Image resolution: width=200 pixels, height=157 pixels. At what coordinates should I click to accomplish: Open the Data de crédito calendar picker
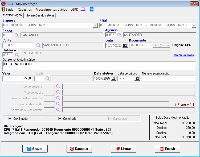137,78
